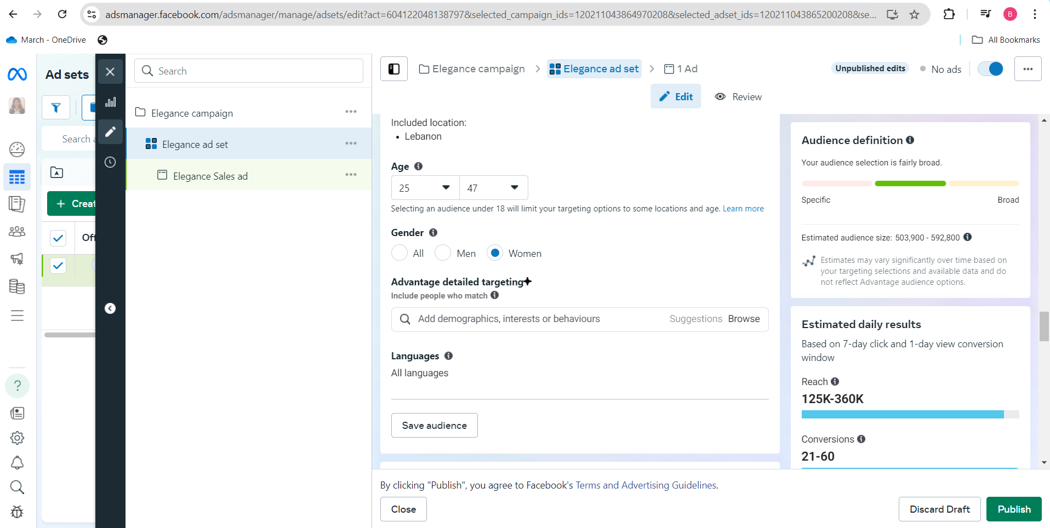Click the bug report icon

click(x=17, y=512)
